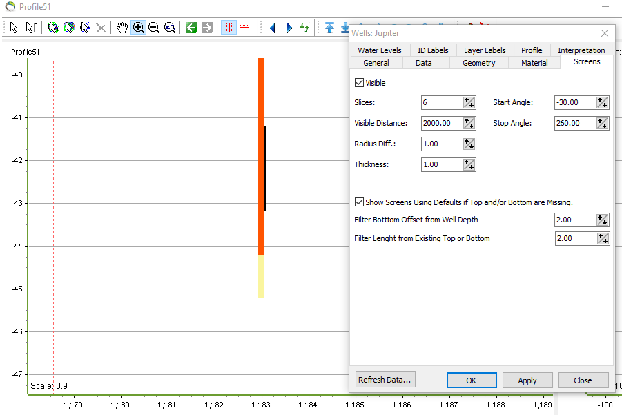Click the Thickness value input field
The image size is (622, 415).
pyautogui.click(x=442, y=164)
